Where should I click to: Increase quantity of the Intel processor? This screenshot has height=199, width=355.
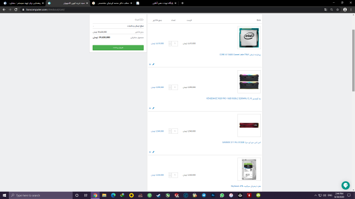[170, 42]
